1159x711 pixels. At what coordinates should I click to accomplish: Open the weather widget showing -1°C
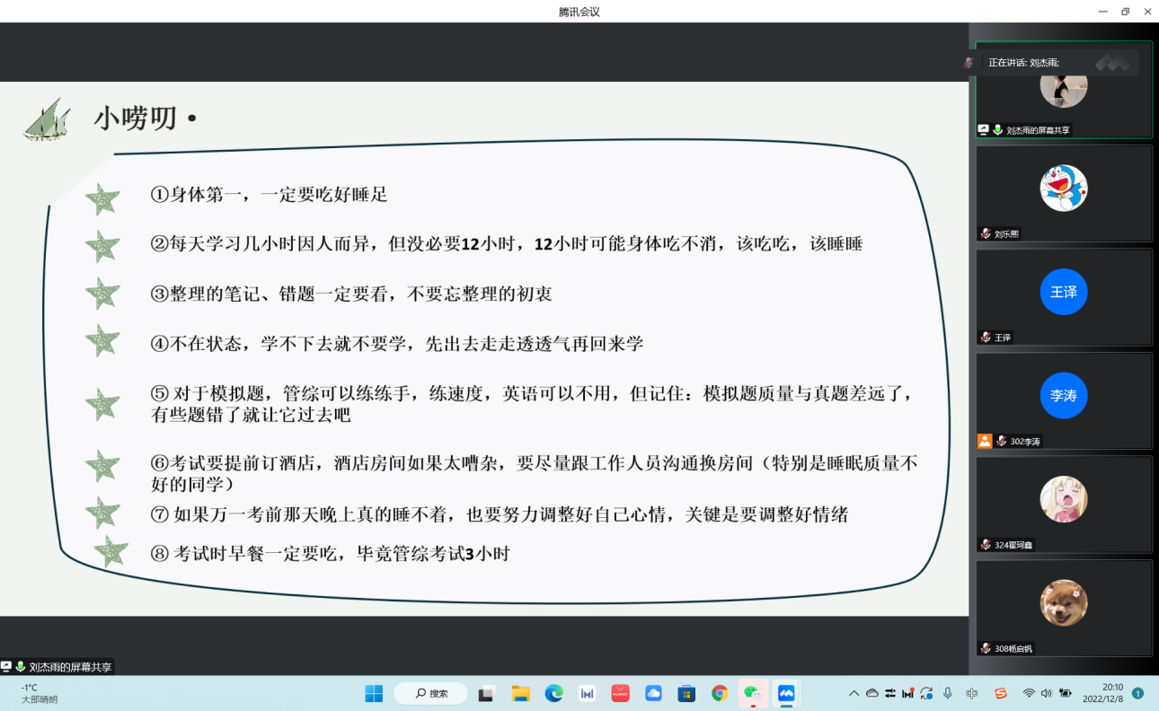point(40,693)
